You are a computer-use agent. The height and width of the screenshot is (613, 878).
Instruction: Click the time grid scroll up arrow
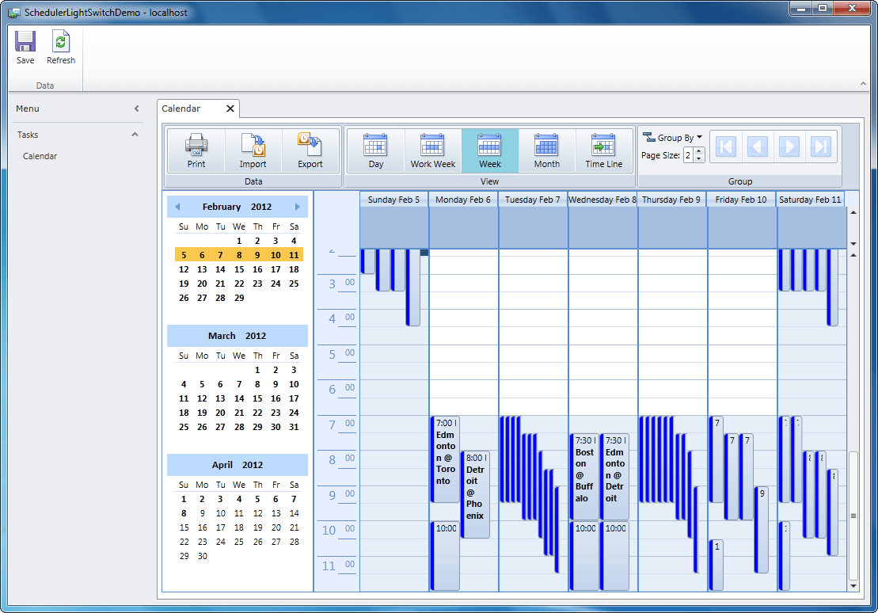[x=853, y=256]
